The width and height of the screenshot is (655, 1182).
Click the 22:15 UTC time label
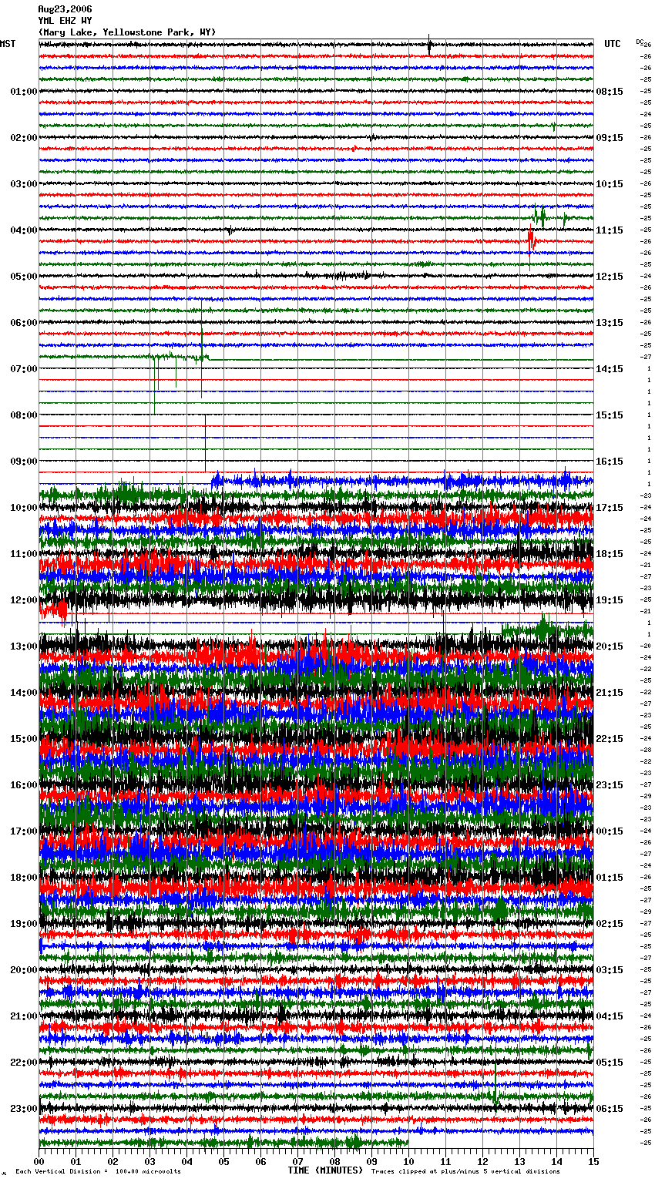tap(610, 739)
